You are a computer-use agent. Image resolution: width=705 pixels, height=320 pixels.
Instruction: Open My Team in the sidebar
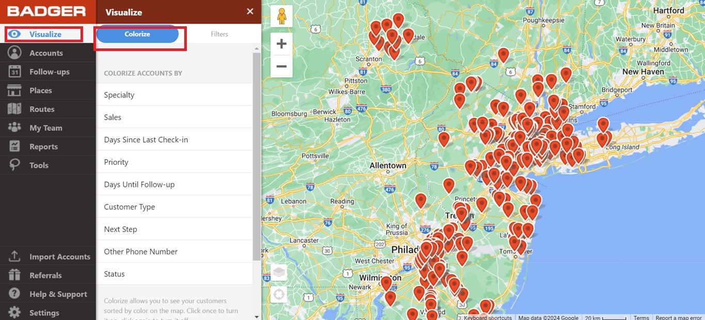click(x=48, y=128)
